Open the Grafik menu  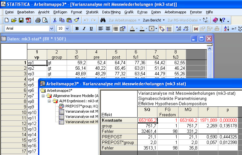(129, 12)
